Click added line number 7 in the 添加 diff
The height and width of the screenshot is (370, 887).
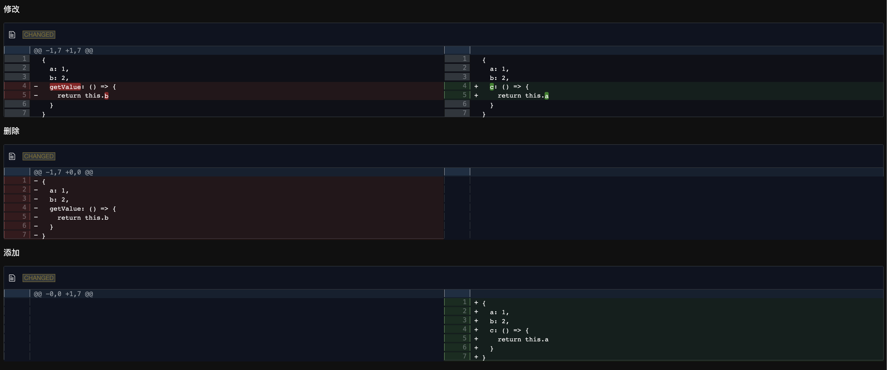point(464,356)
